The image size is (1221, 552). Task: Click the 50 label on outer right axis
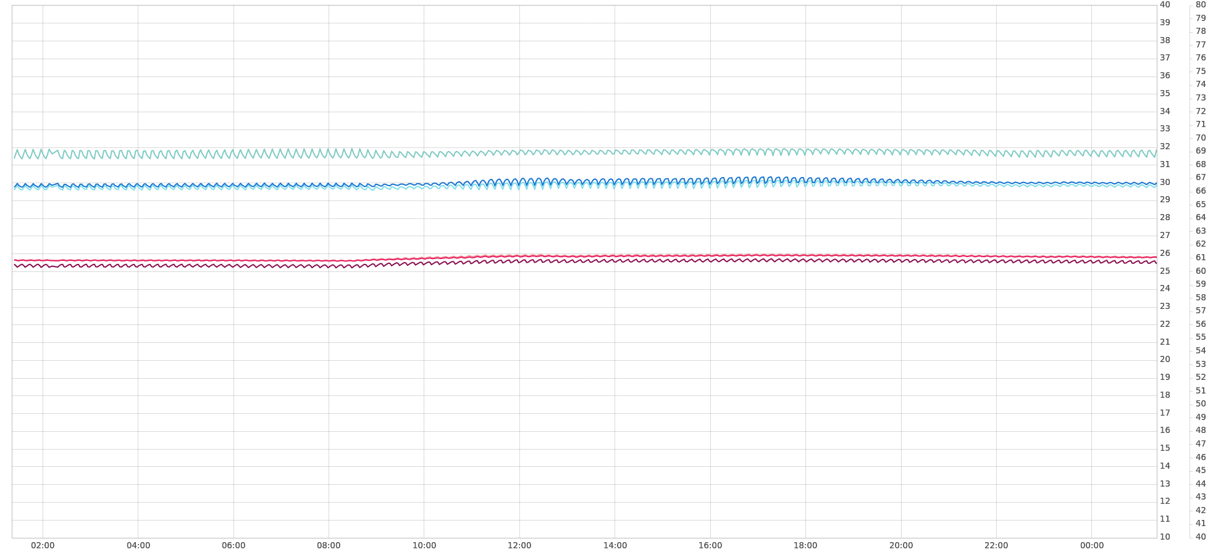point(1201,403)
